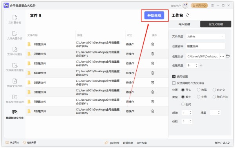Select the 末尾 position radio button
This screenshot has height=148, width=235.
click(199, 90)
